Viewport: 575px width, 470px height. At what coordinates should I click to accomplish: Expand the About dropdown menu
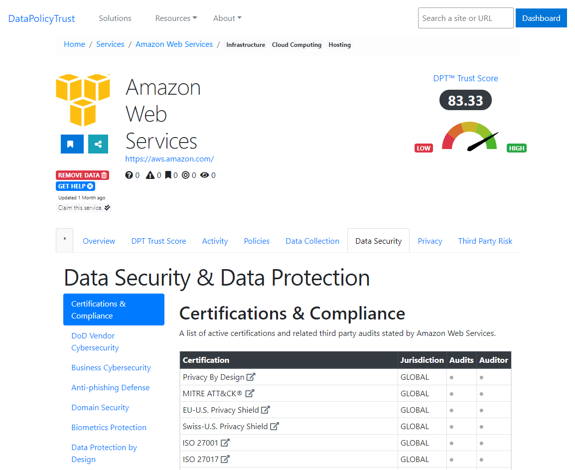click(227, 18)
